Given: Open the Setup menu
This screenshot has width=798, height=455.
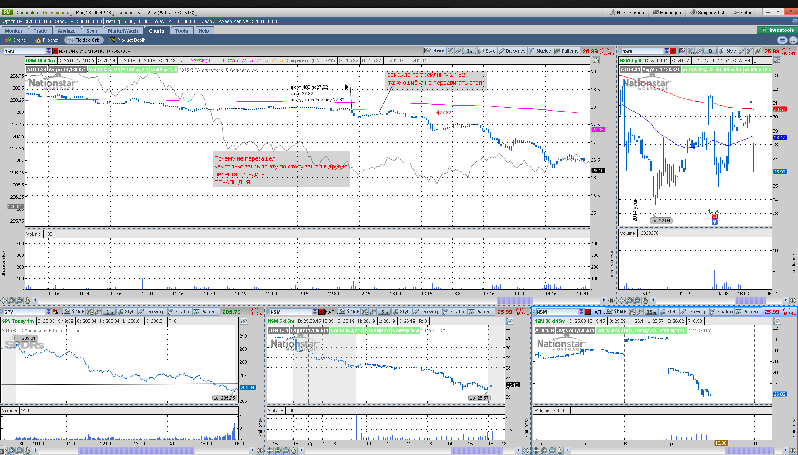Looking at the screenshot, I should coord(743,13).
